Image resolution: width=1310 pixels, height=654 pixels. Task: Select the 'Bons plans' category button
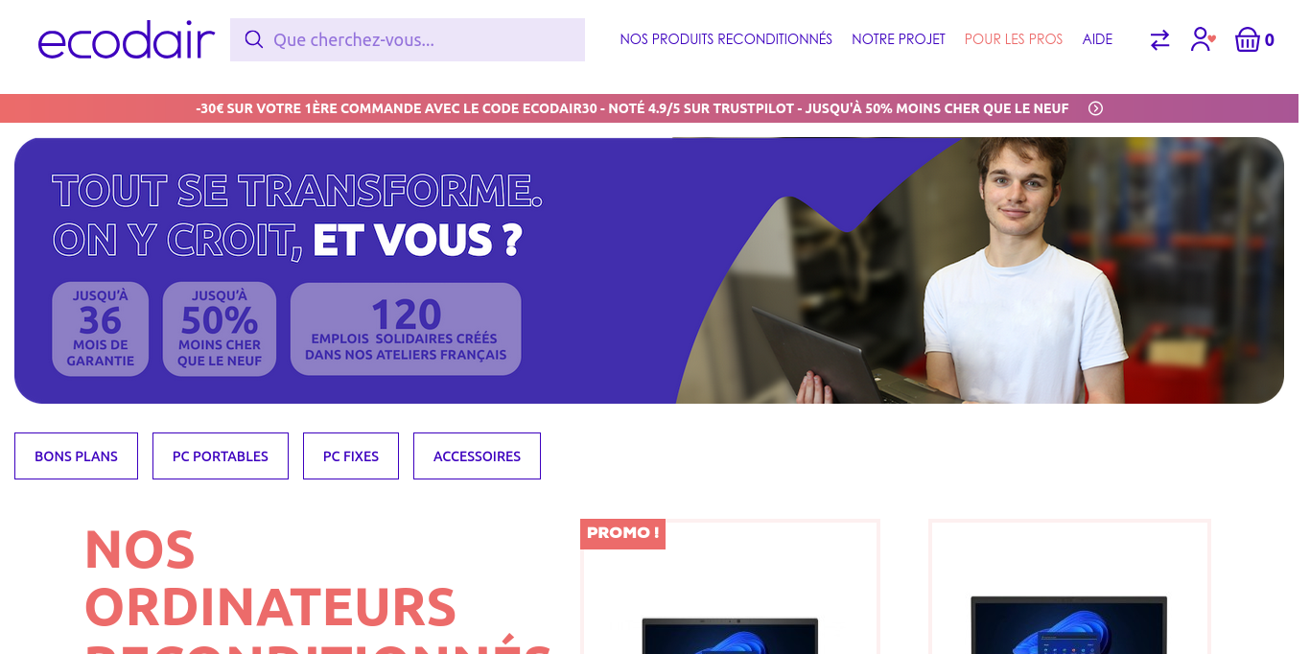click(76, 456)
